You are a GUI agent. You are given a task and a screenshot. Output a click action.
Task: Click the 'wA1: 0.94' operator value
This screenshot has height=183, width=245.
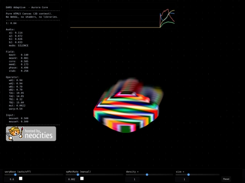coord(15,80)
